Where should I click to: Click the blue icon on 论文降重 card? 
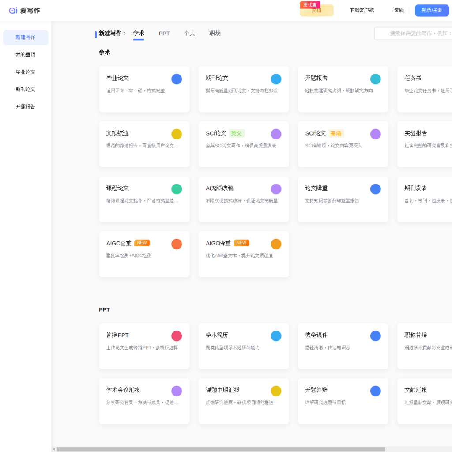(x=375, y=189)
